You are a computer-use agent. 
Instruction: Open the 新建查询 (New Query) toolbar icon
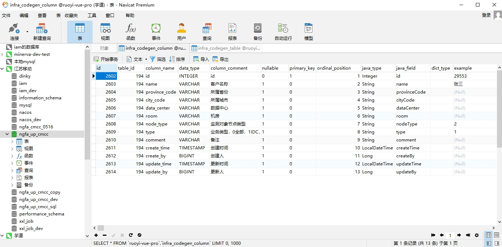(42, 32)
